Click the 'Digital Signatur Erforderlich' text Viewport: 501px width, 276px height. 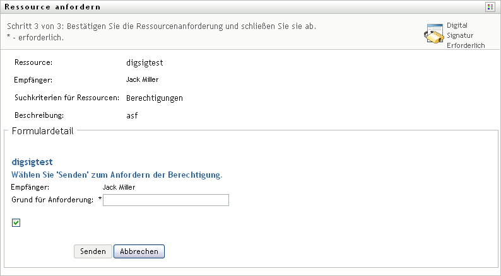click(x=464, y=35)
